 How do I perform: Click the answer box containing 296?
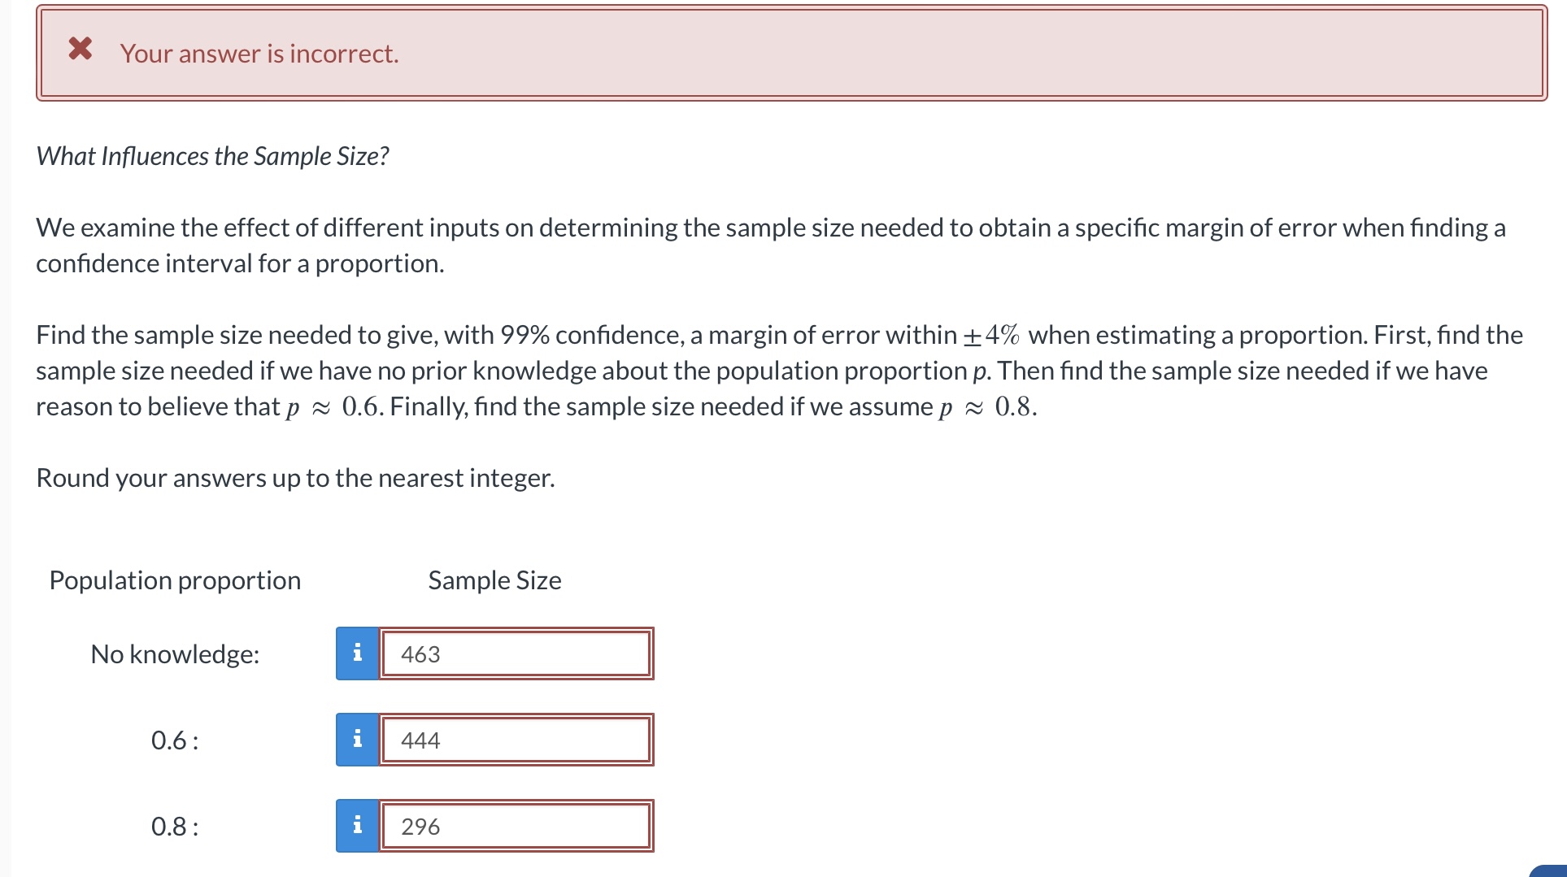(516, 826)
